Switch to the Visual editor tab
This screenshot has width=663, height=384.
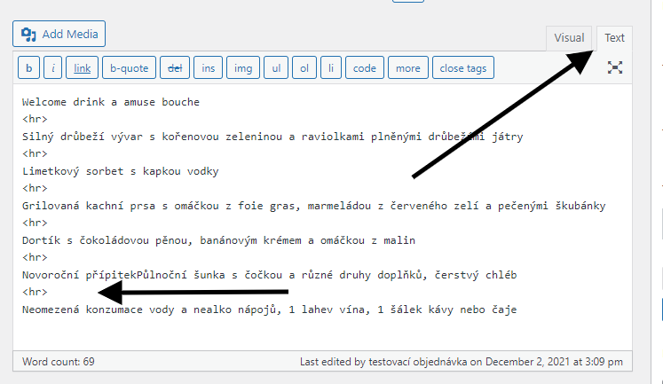(569, 38)
